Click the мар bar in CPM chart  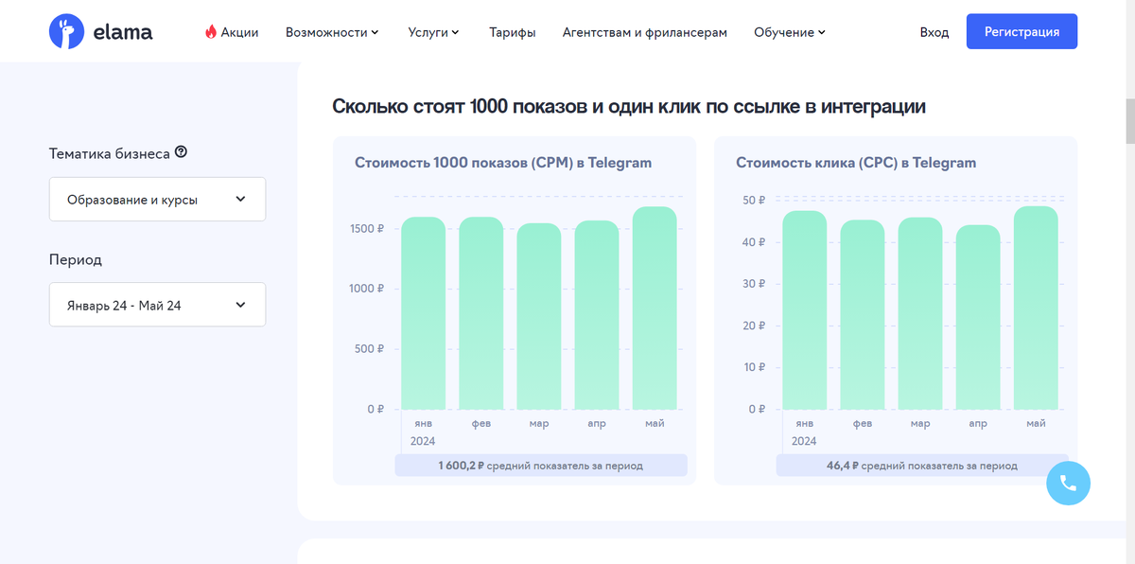coord(539,316)
